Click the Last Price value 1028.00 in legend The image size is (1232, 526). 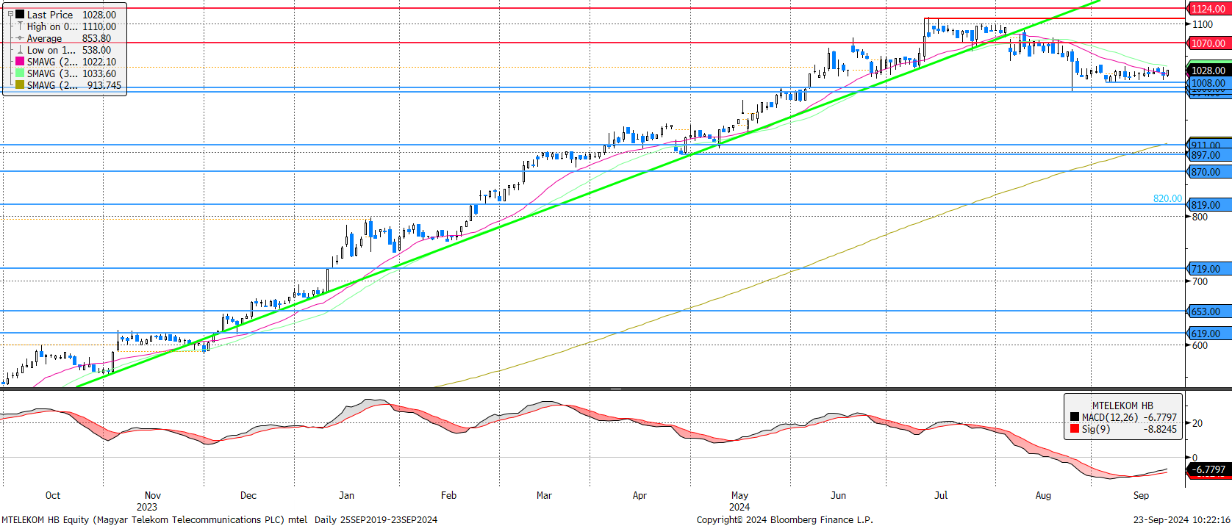pos(99,15)
